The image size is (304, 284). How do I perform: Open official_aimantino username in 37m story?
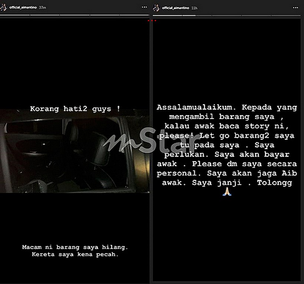pos(23,7)
